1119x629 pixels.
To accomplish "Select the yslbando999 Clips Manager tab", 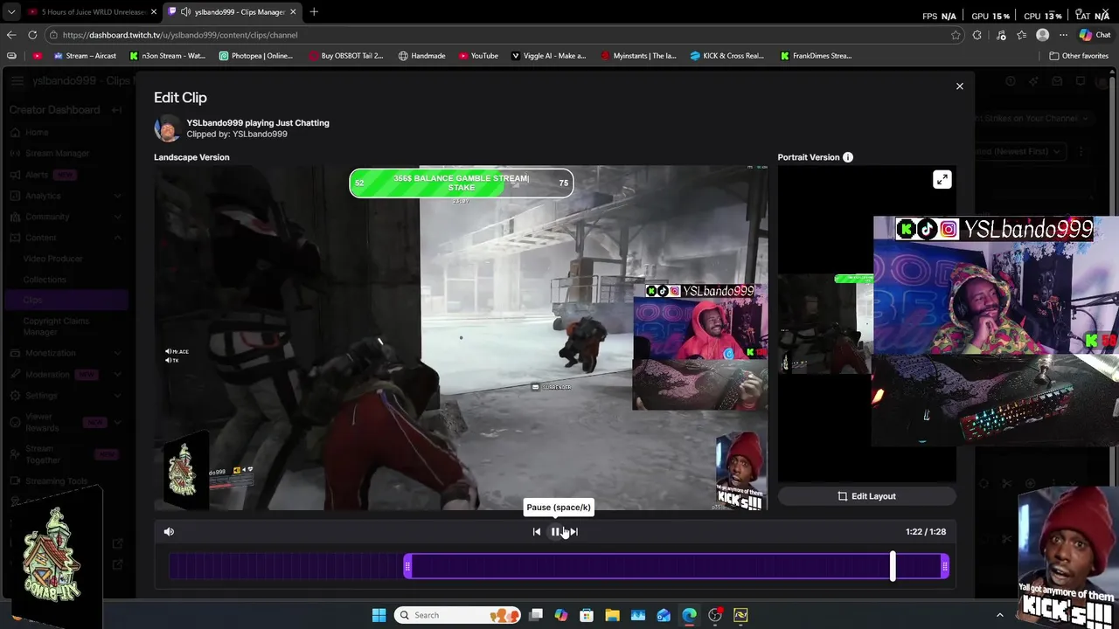I will 231,11.
